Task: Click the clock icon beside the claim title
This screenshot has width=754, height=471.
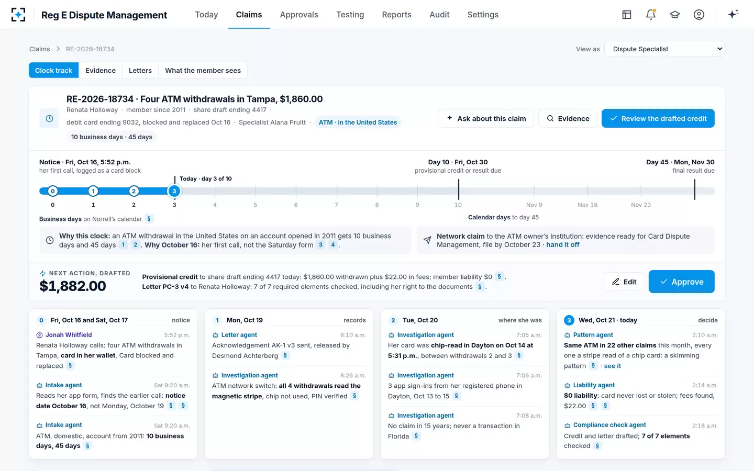Action: point(49,118)
